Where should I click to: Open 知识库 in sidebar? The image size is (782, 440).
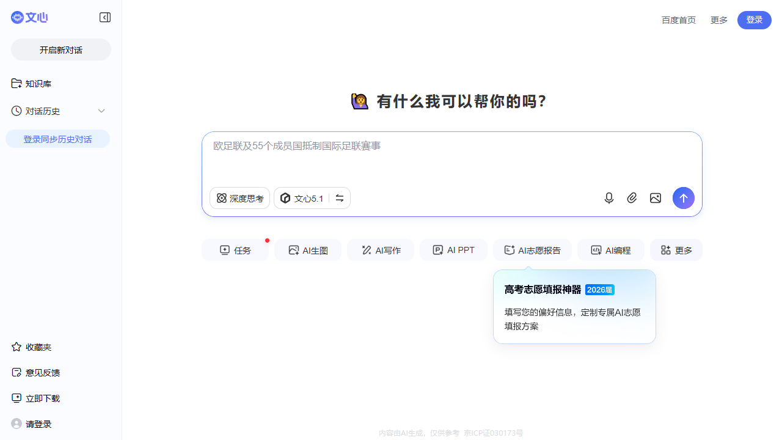pos(31,84)
